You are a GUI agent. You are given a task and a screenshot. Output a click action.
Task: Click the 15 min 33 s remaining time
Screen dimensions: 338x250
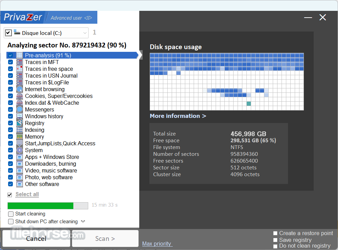pos(104,205)
